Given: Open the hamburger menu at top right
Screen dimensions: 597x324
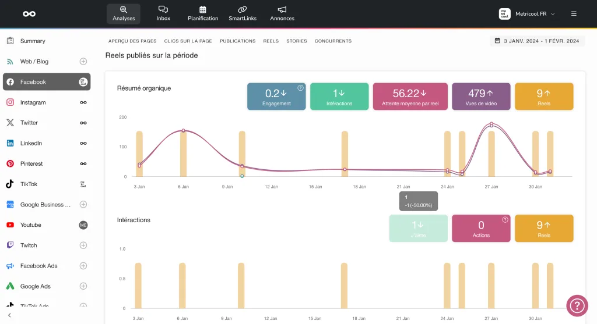Looking at the screenshot, I should pos(574,13).
